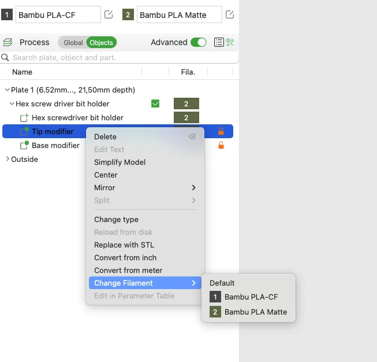This screenshot has width=377, height=362.
Task: Click filament 2 swatch of Hex screw driver bit holder
Action: (x=186, y=104)
